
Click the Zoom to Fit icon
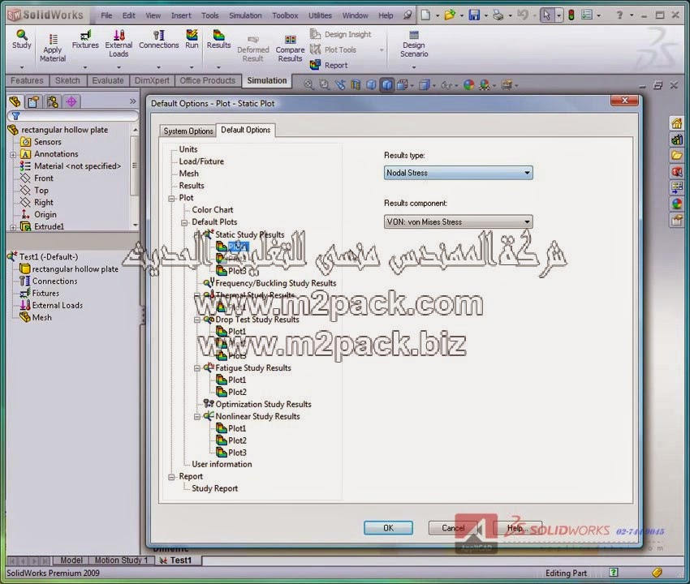[x=309, y=84]
